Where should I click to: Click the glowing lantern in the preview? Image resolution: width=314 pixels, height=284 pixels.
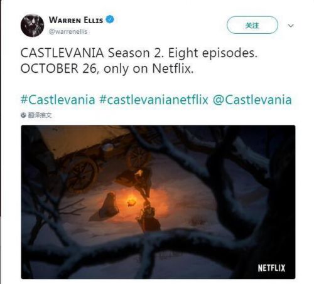tap(133, 202)
